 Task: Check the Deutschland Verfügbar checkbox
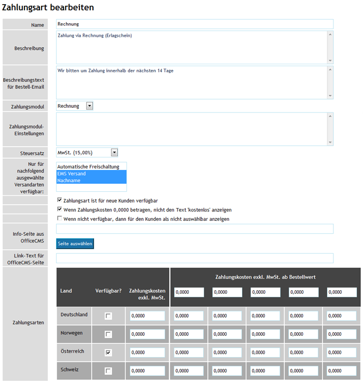(108, 316)
